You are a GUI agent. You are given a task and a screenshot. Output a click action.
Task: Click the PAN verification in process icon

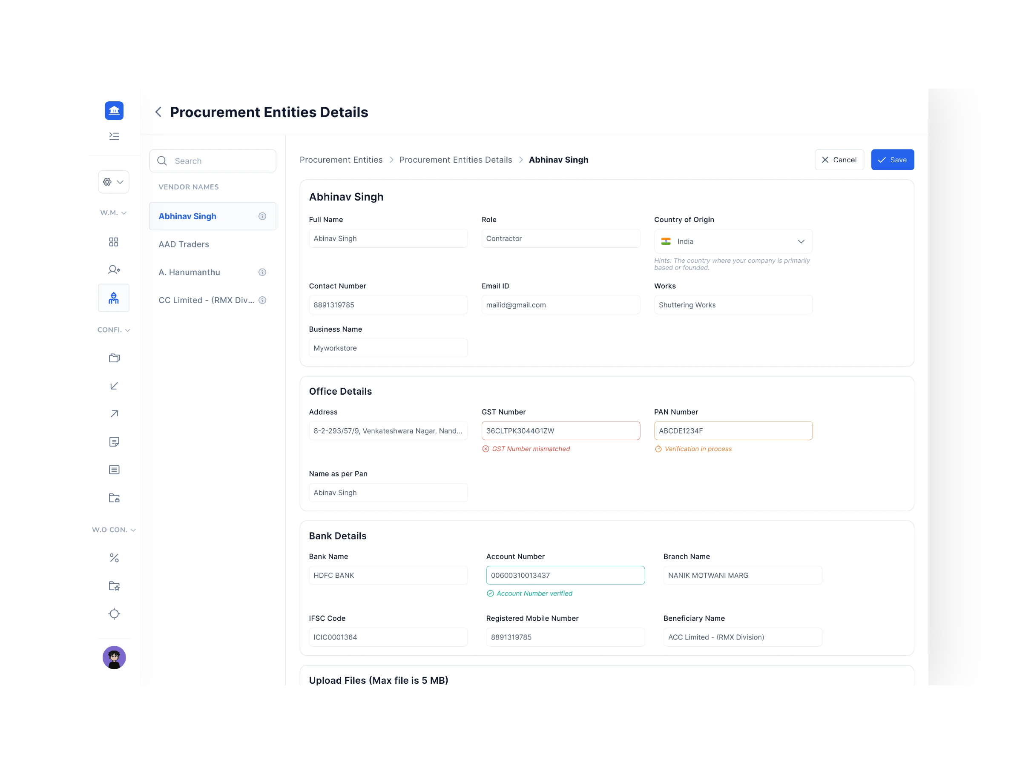pyautogui.click(x=658, y=449)
